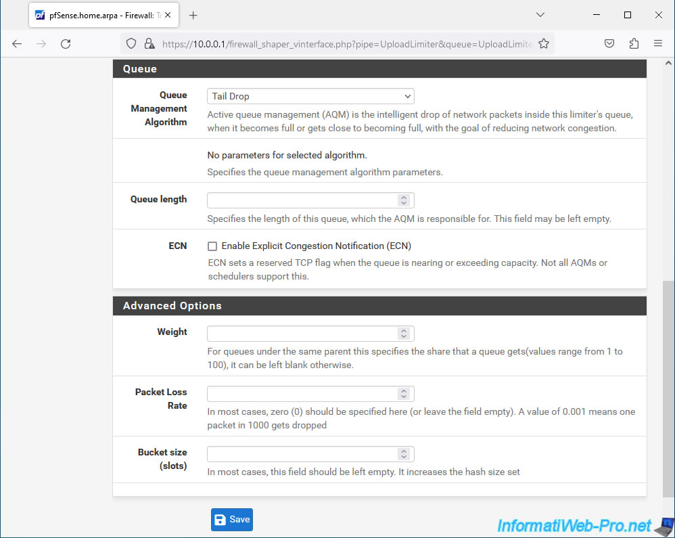Bookmark this page with the star
This screenshot has height=538, width=675.
click(x=544, y=43)
